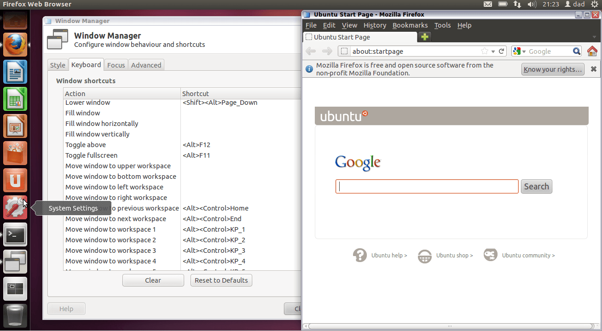Screen dimensions: 602x331
Task: Open the Terminal from the launcher
Action: pos(16,235)
